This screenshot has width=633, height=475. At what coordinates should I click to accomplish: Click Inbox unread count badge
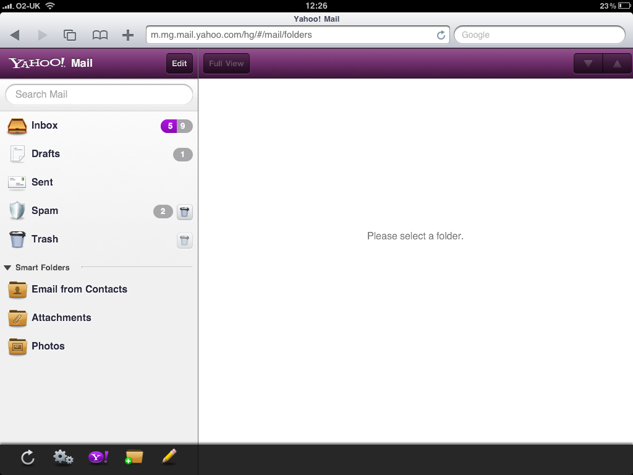point(169,126)
